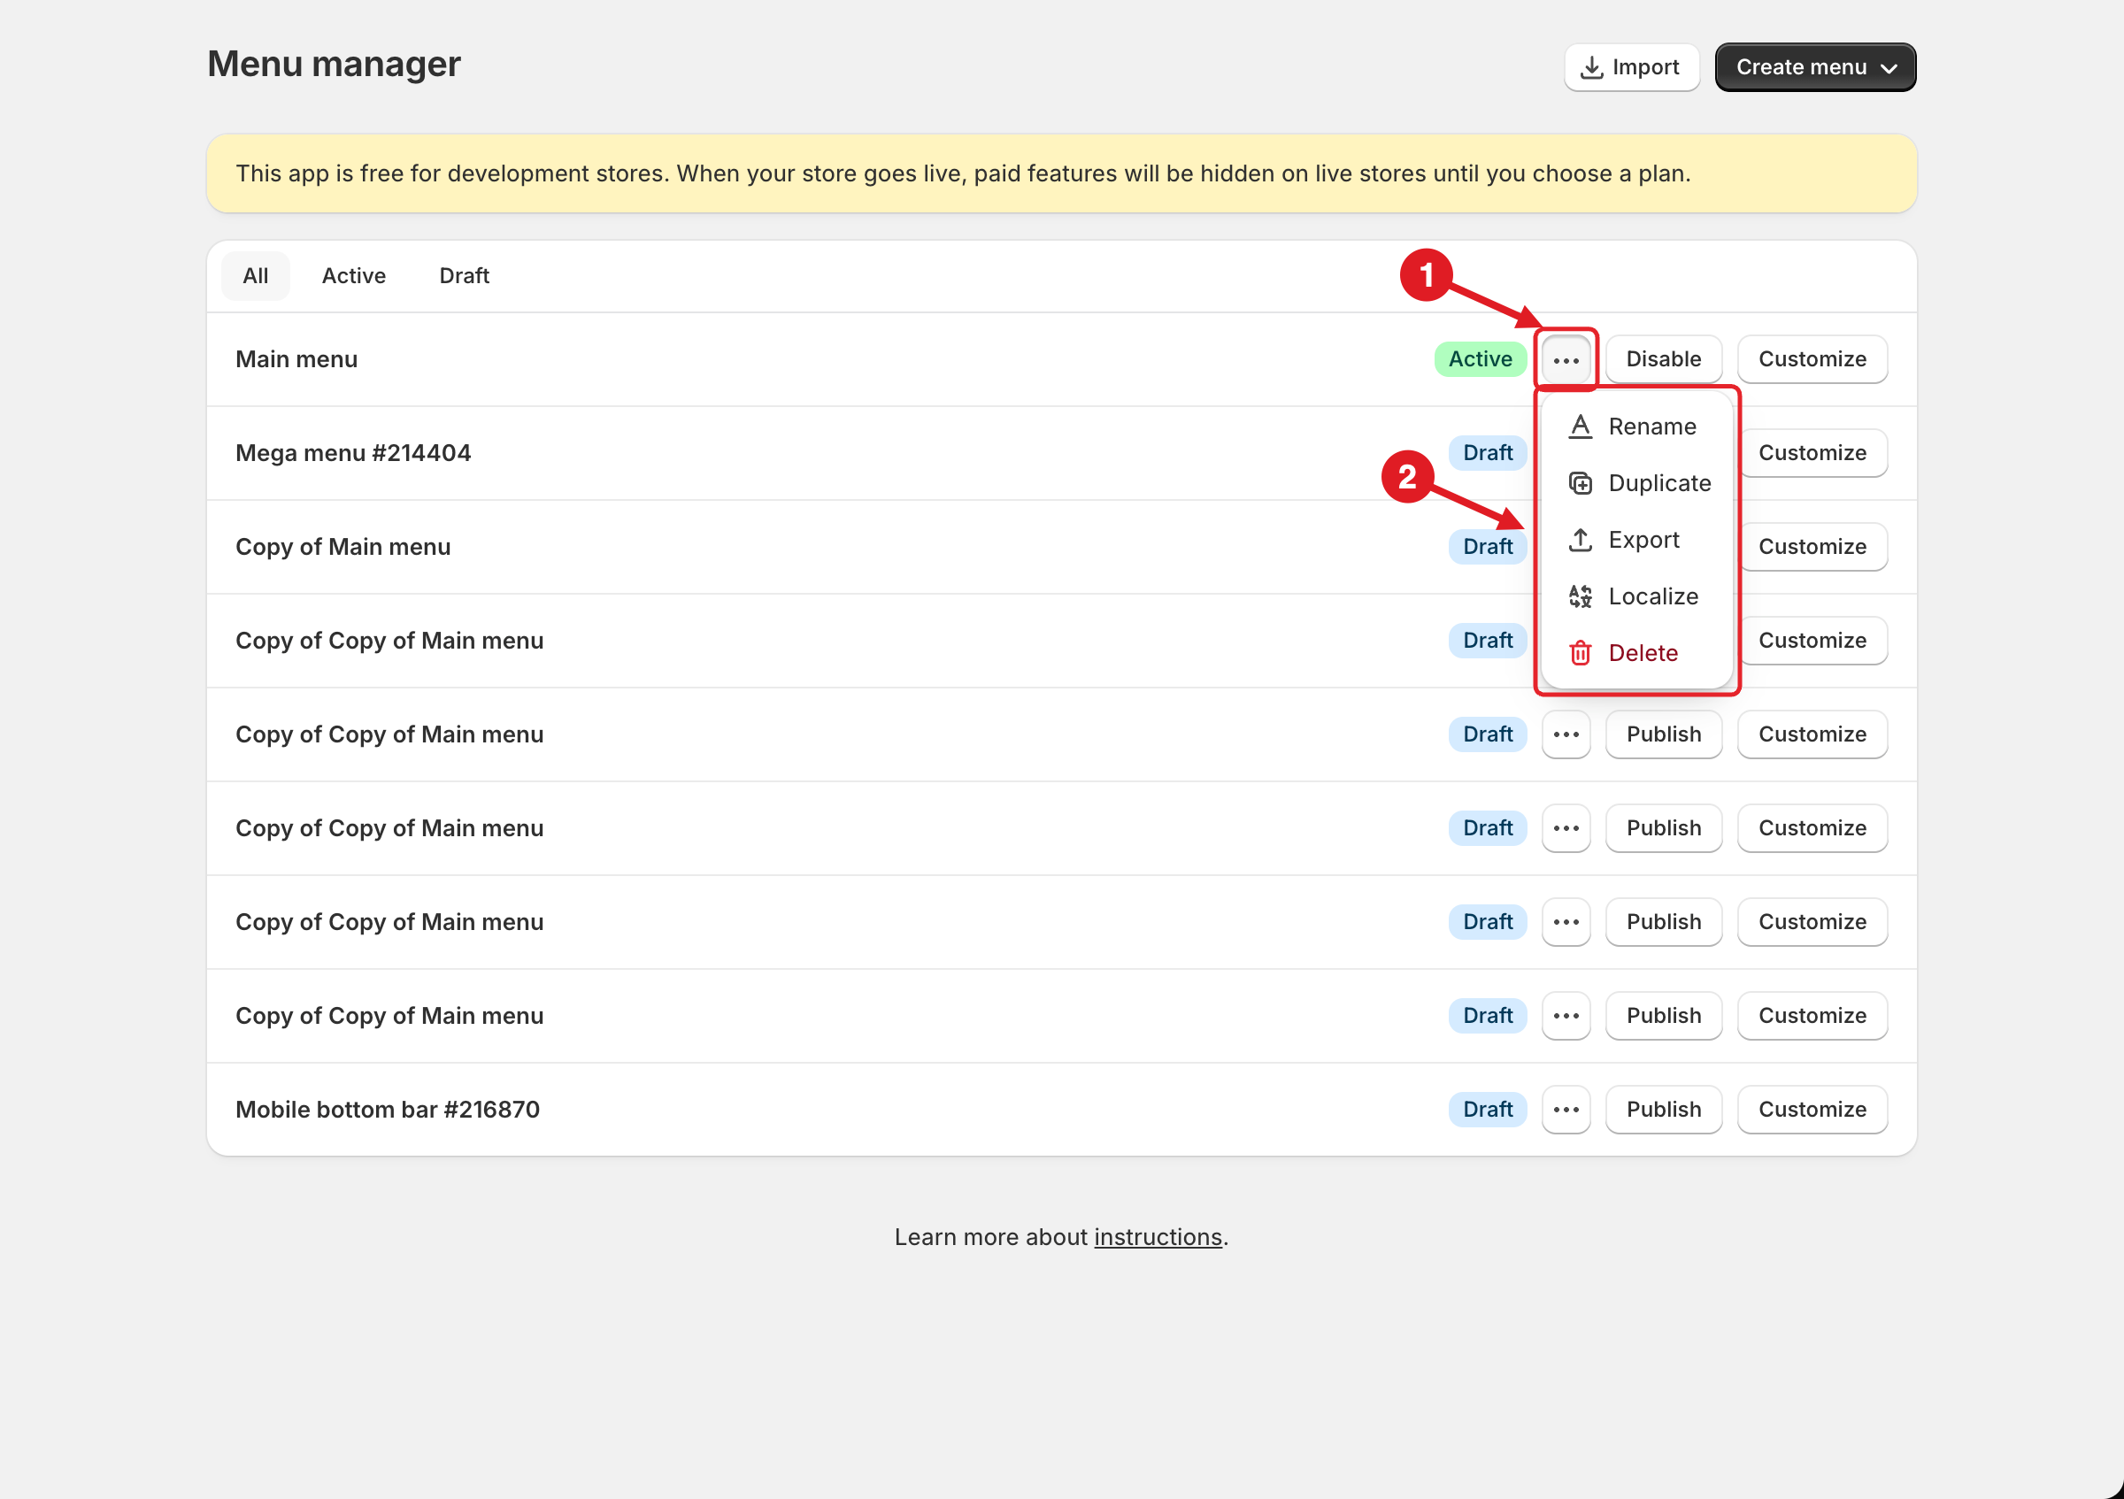Switch to the Active filter tab
Screen dimensions: 2124x1499
[353, 275]
